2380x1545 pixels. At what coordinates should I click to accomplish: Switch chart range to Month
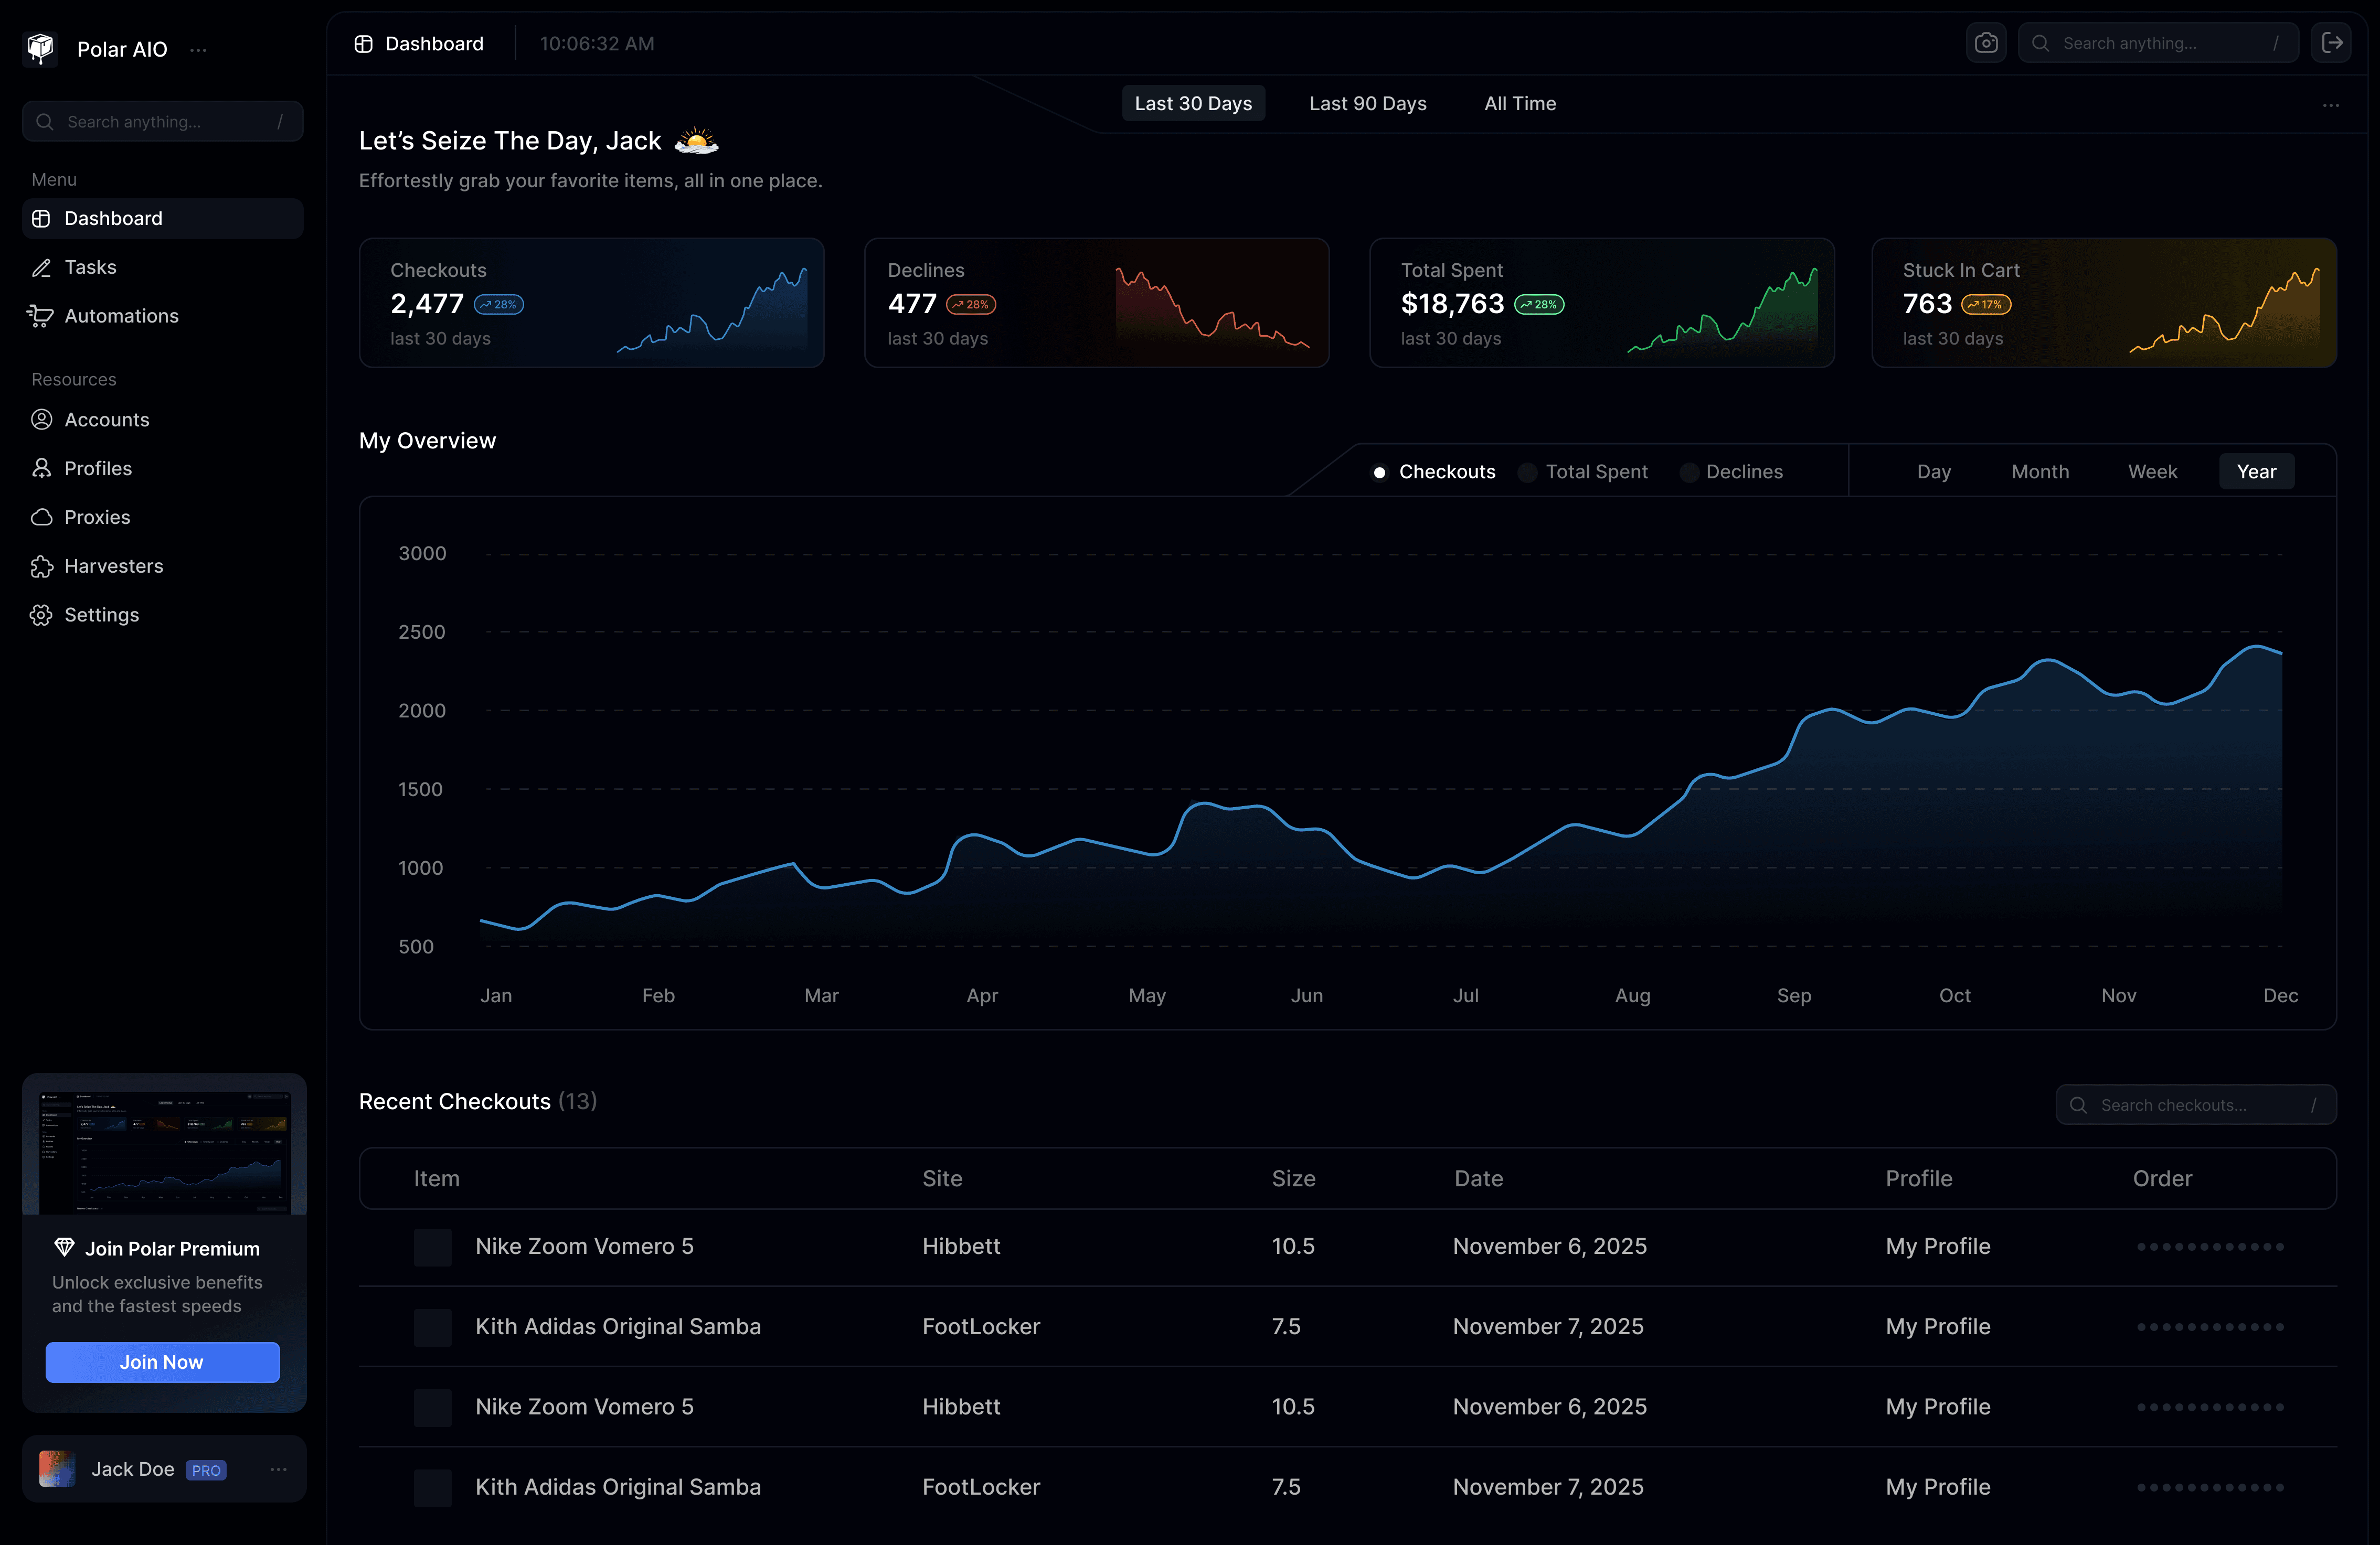(2039, 471)
